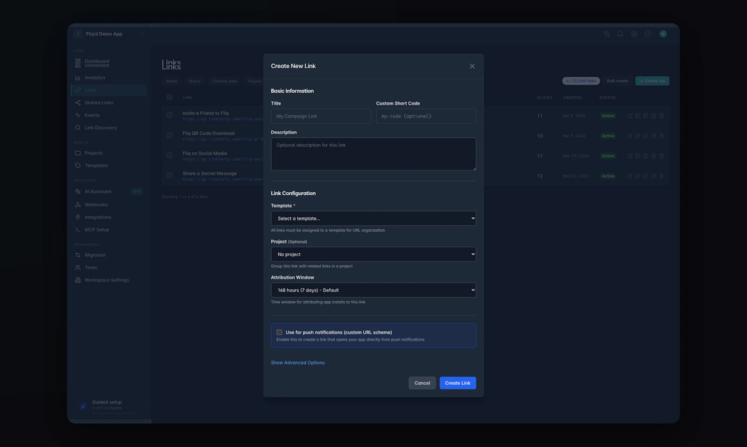Open the Webhooks developer section
The width and height of the screenshot is (747, 447).
[x=97, y=204]
